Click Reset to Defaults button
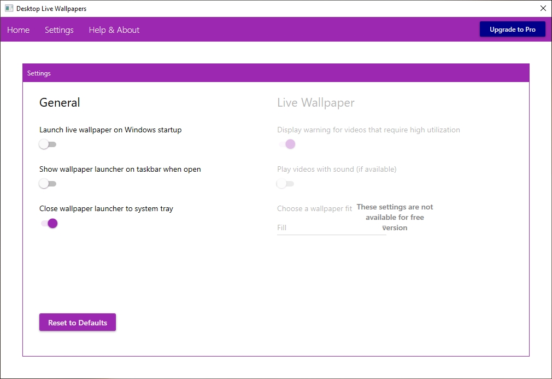This screenshot has height=379, width=552. click(x=78, y=322)
